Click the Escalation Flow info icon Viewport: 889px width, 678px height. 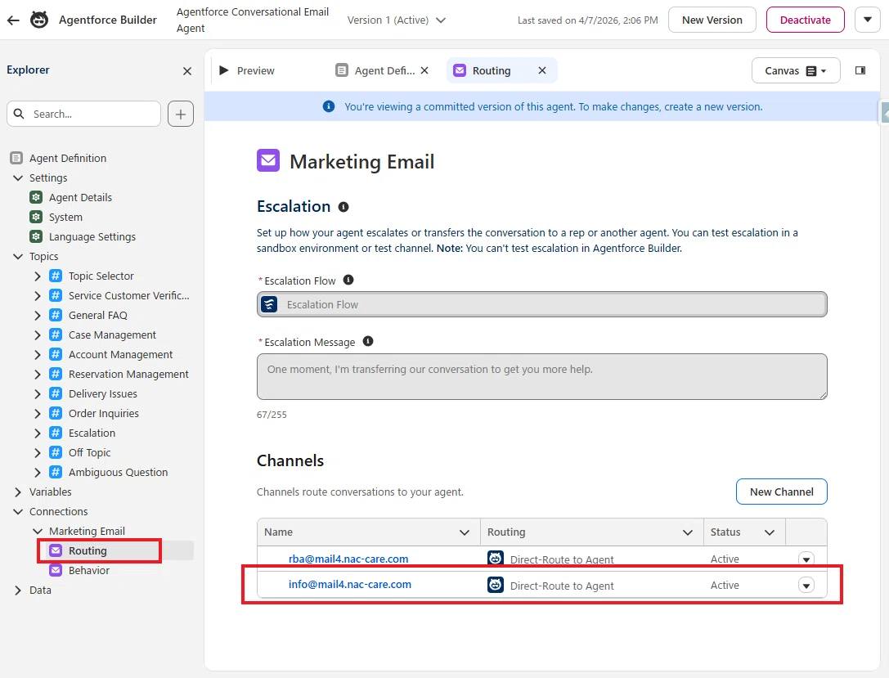[x=348, y=280]
